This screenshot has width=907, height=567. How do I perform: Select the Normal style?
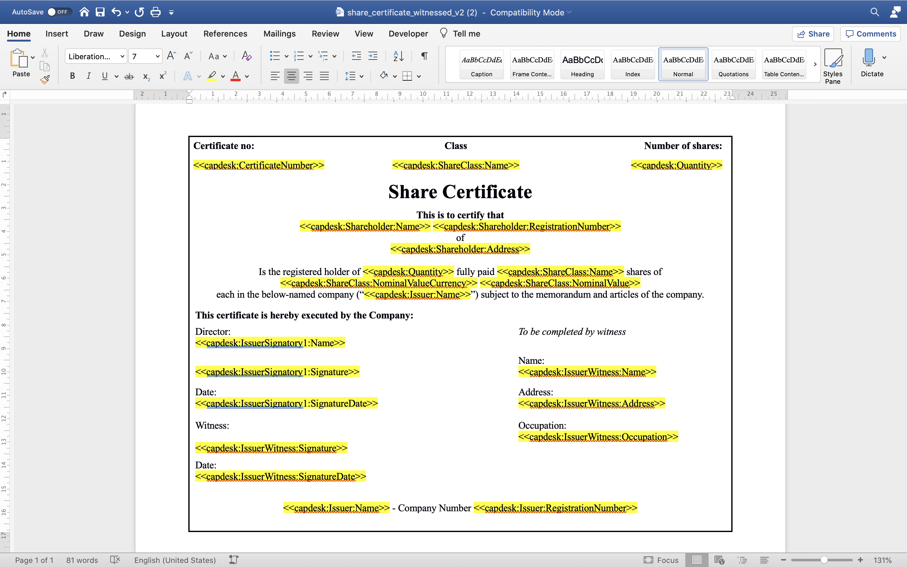point(683,63)
